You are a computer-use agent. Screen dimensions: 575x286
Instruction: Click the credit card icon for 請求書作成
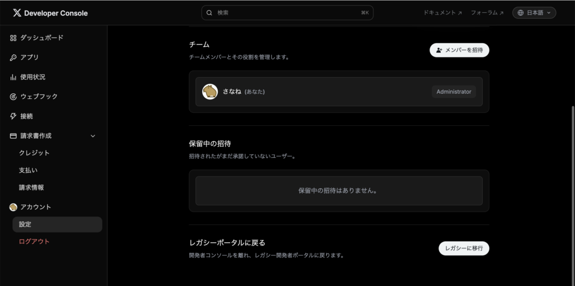click(13, 136)
